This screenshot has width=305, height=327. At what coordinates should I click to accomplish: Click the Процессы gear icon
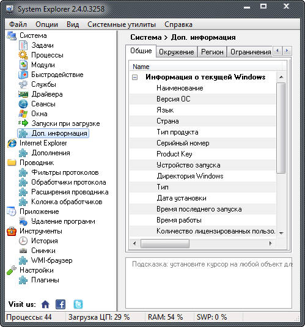tap(23, 55)
